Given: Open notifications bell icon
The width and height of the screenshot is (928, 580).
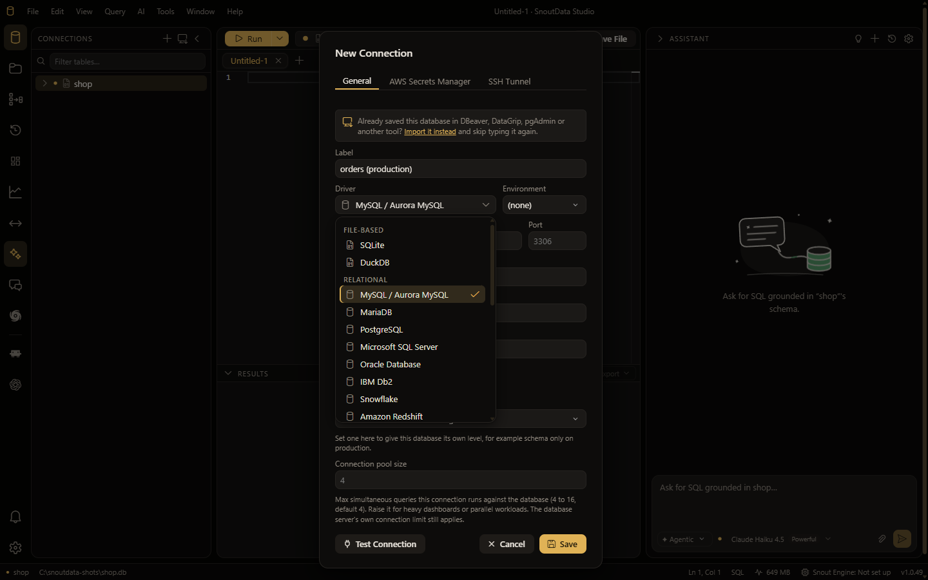Looking at the screenshot, I should (x=15, y=517).
